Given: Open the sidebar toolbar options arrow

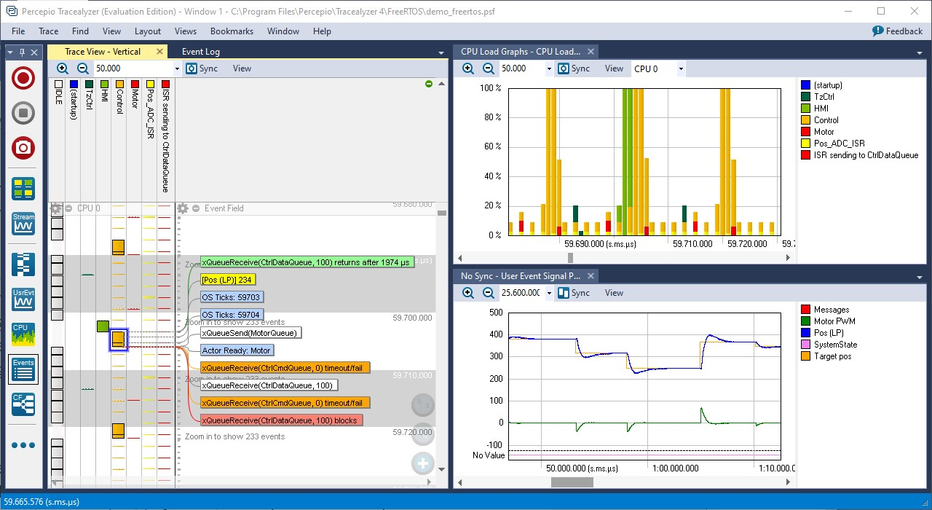Looking at the screenshot, I should [x=9, y=52].
